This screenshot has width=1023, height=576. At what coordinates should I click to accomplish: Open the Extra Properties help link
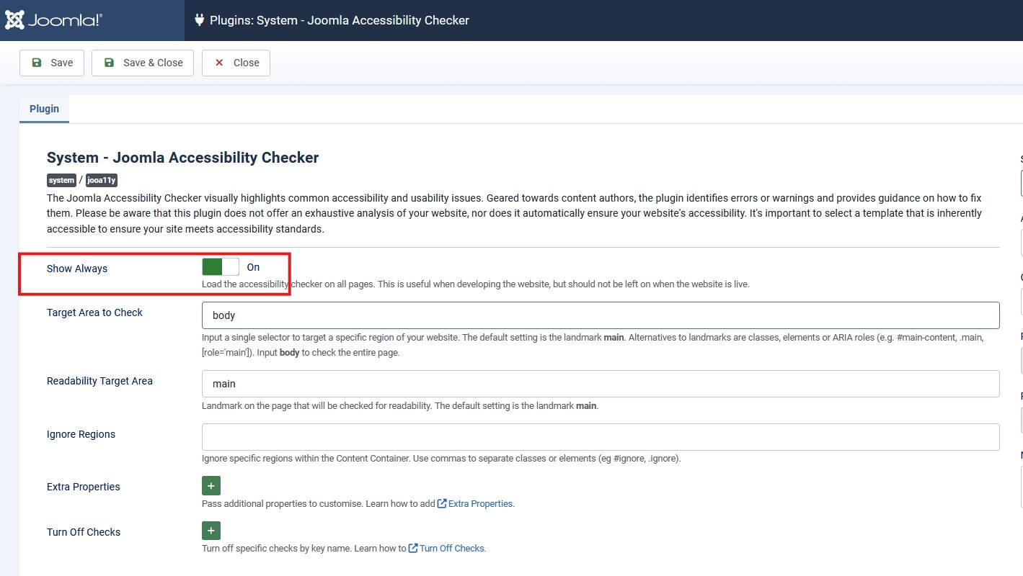pyautogui.click(x=476, y=504)
